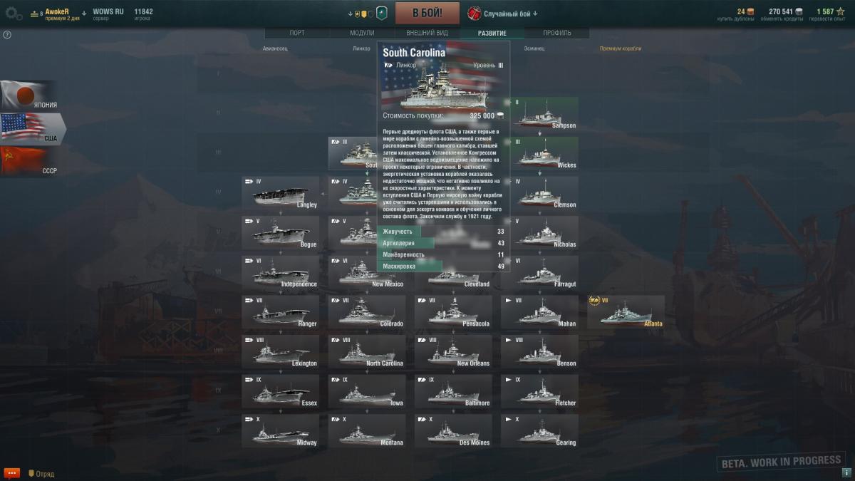Viewport: 855px width, 481px height.
Task: Click the Отряд division shield icon
Action: click(31, 473)
